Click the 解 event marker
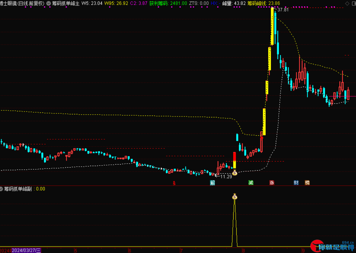This screenshot has width=356, height=253. coord(213,183)
